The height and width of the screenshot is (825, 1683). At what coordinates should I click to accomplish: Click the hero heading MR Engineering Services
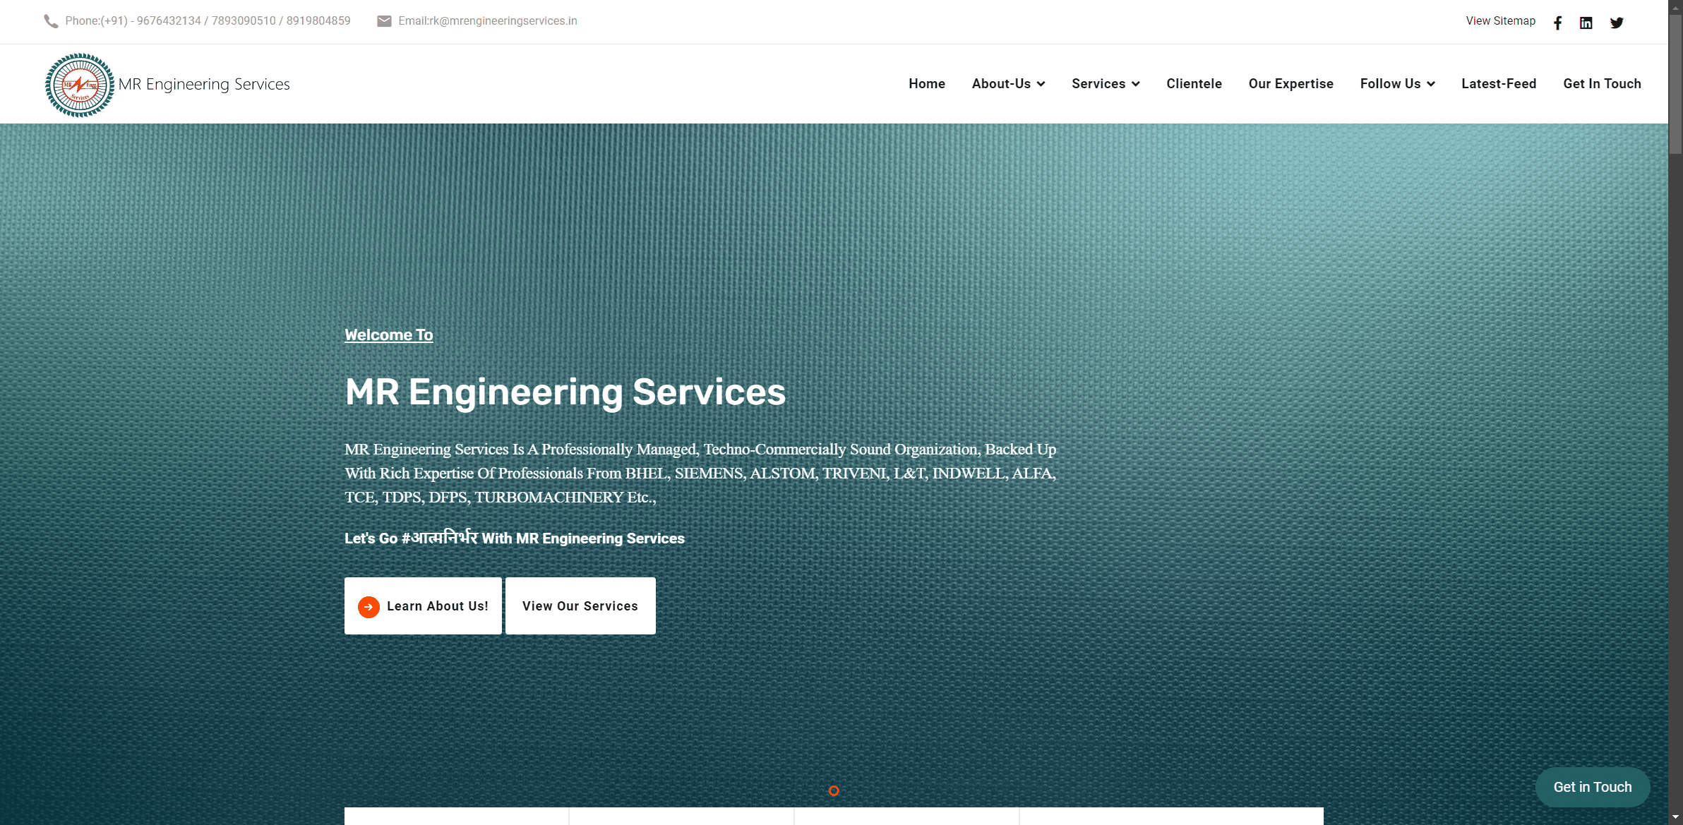click(x=565, y=392)
